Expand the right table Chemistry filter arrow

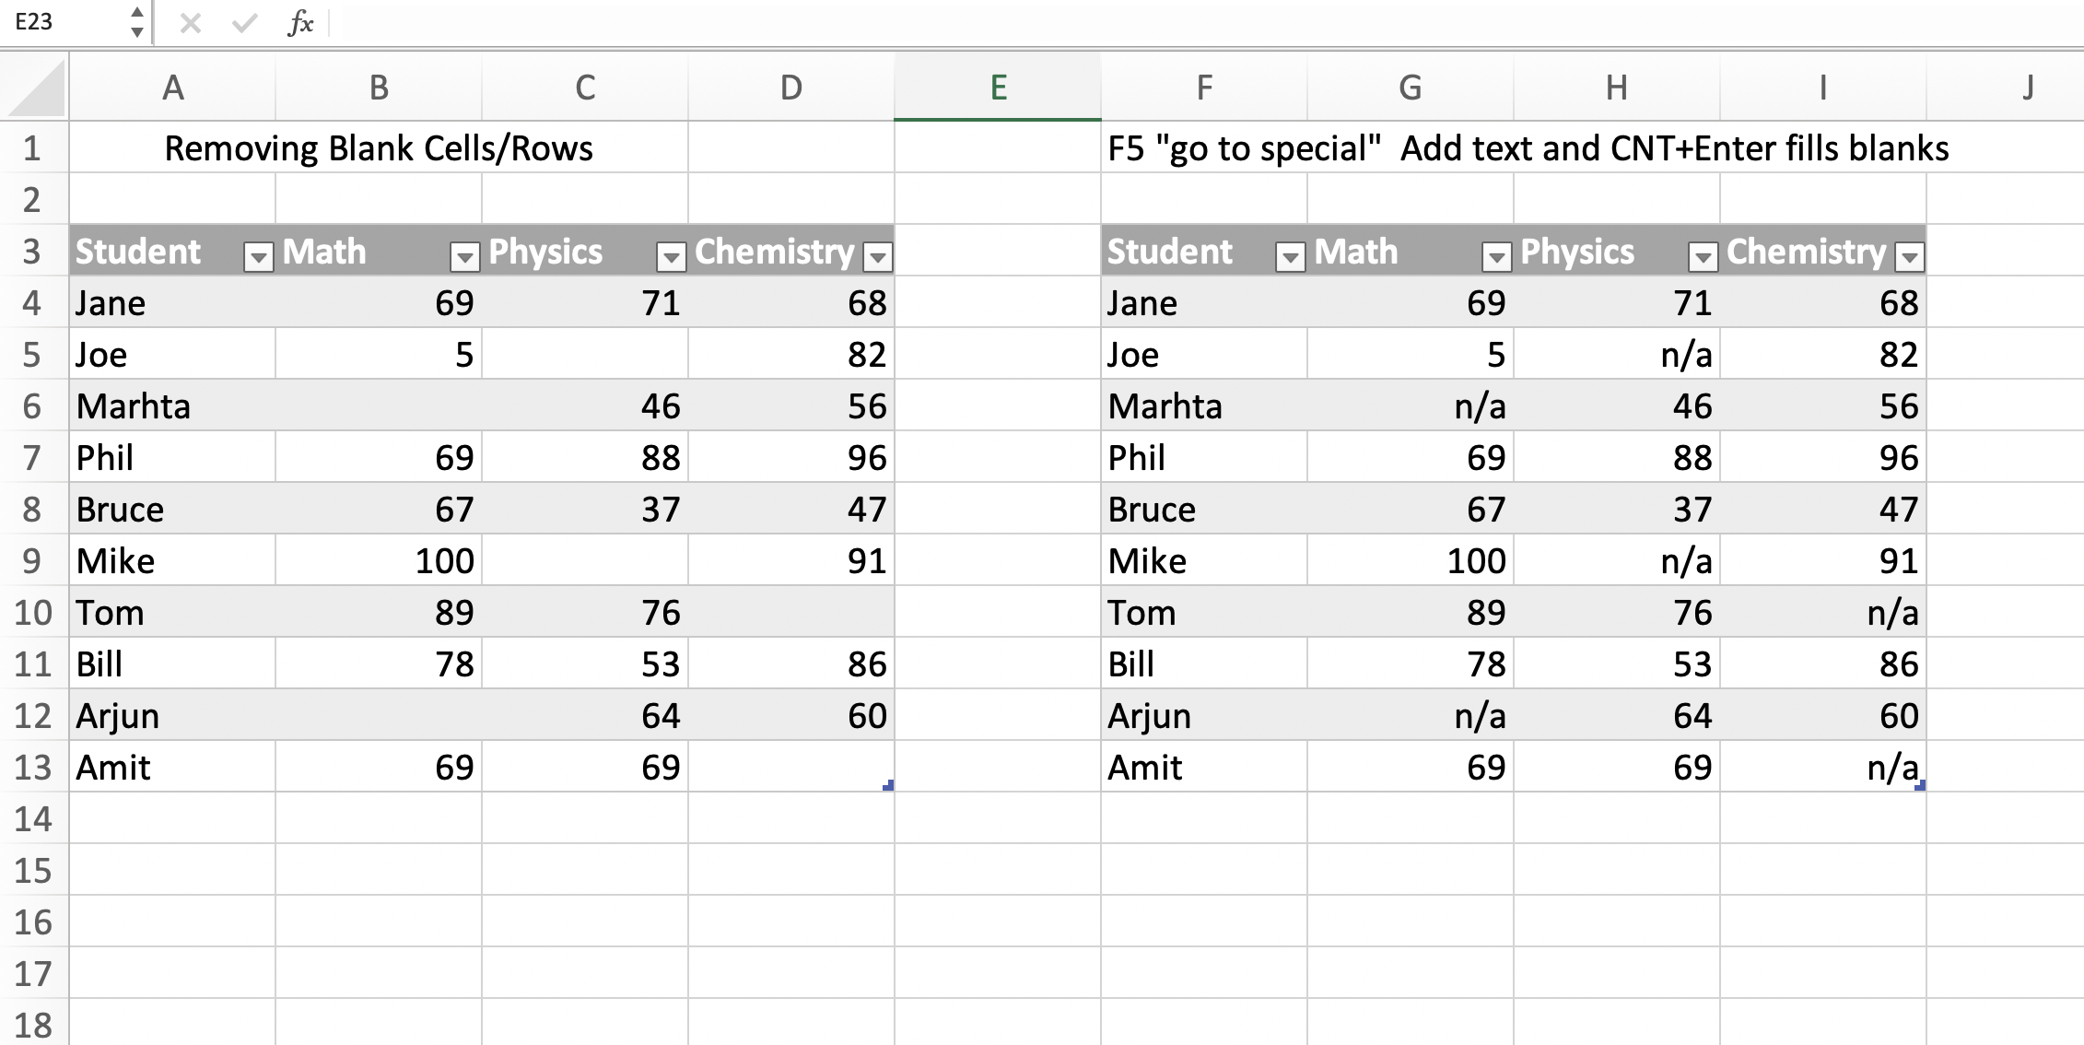tap(1910, 256)
